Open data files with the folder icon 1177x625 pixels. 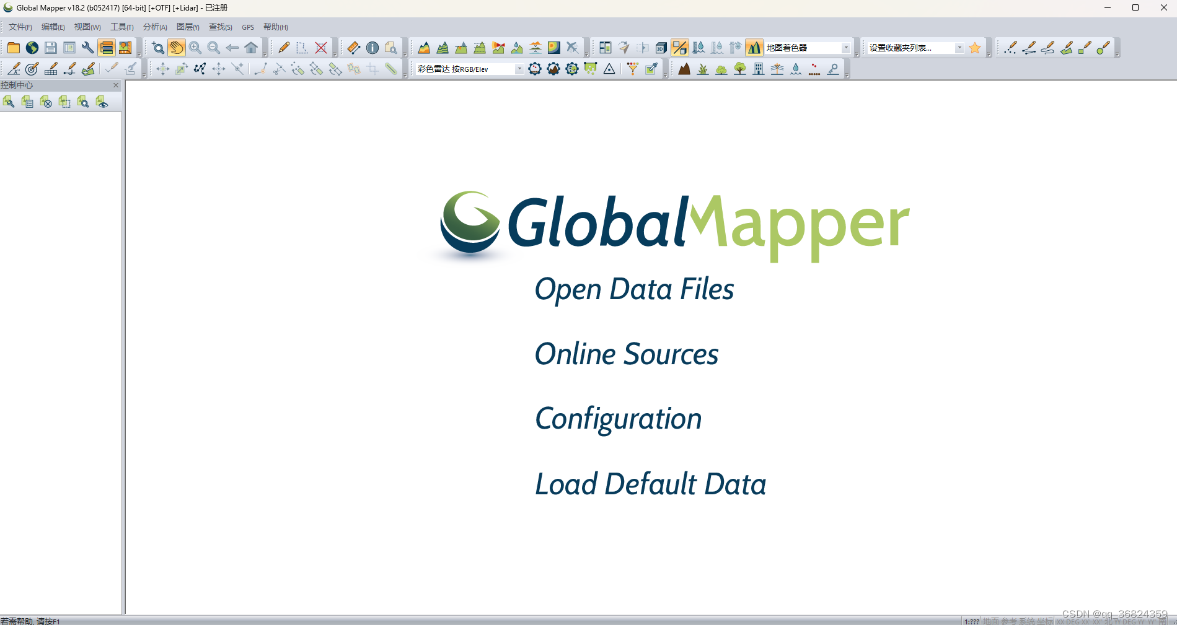point(13,48)
